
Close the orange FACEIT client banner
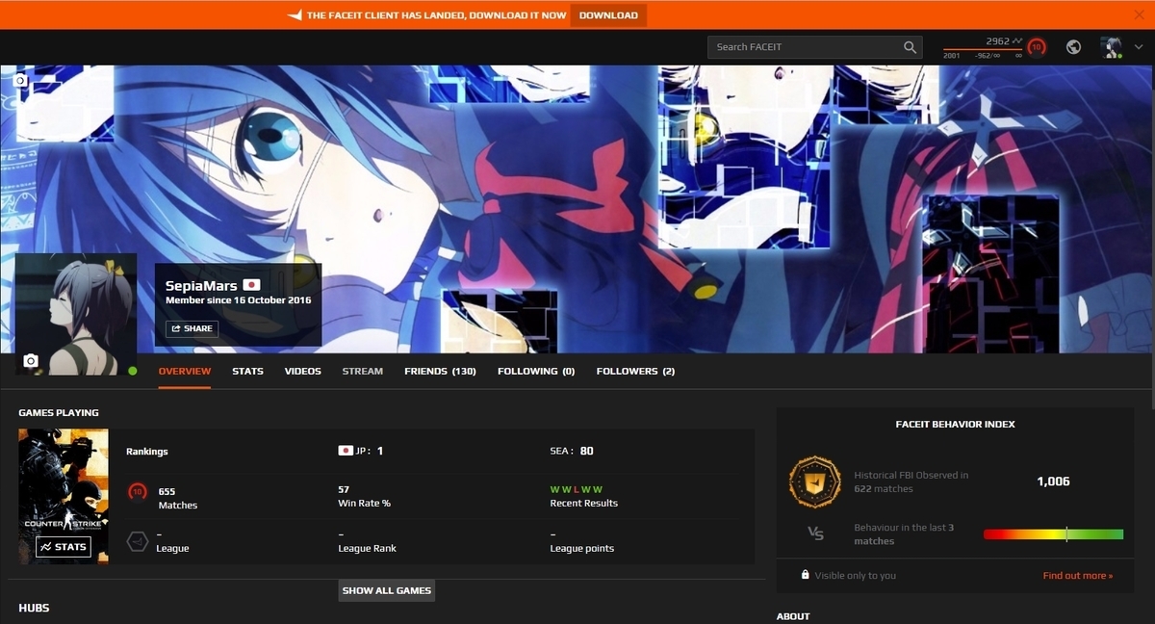click(x=1139, y=14)
